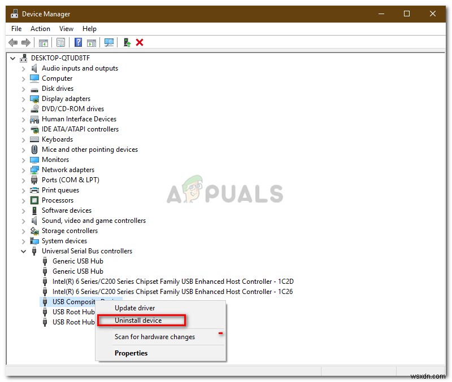
Task: Expand the Sound, video and game controllers
Action: coord(23,220)
